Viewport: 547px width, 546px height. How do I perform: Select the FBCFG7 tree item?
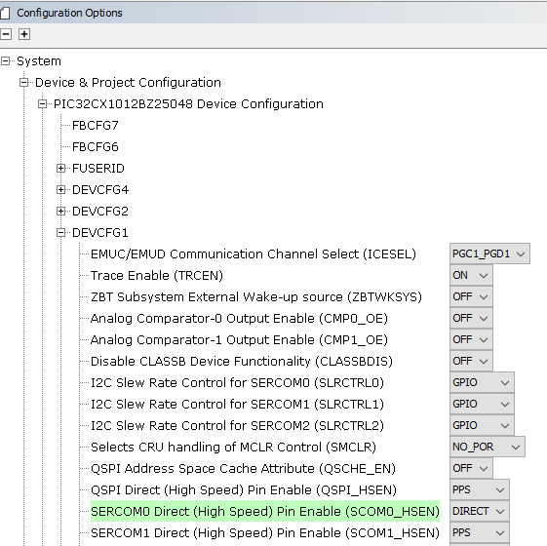coord(96,126)
